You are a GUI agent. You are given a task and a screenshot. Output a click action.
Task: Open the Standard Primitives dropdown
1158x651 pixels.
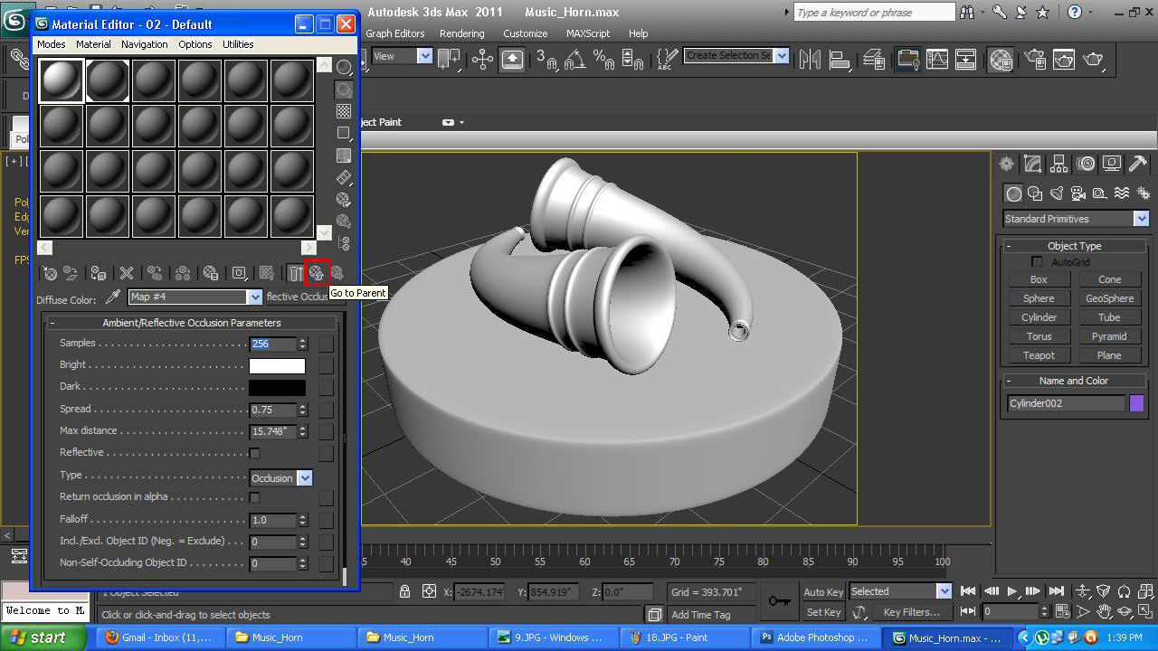pos(1141,218)
